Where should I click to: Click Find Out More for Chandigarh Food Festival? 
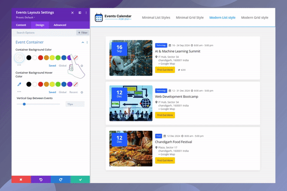(x=165, y=160)
